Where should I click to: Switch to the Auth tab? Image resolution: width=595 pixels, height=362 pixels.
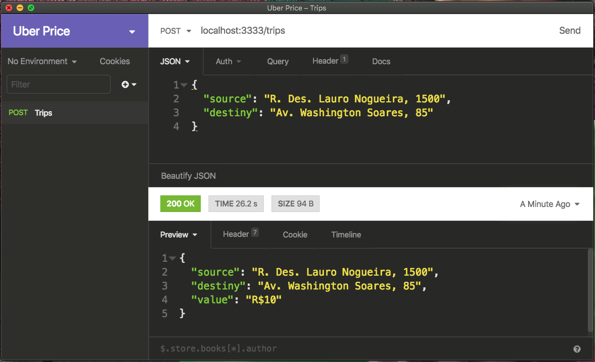pyautogui.click(x=228, y=61)
